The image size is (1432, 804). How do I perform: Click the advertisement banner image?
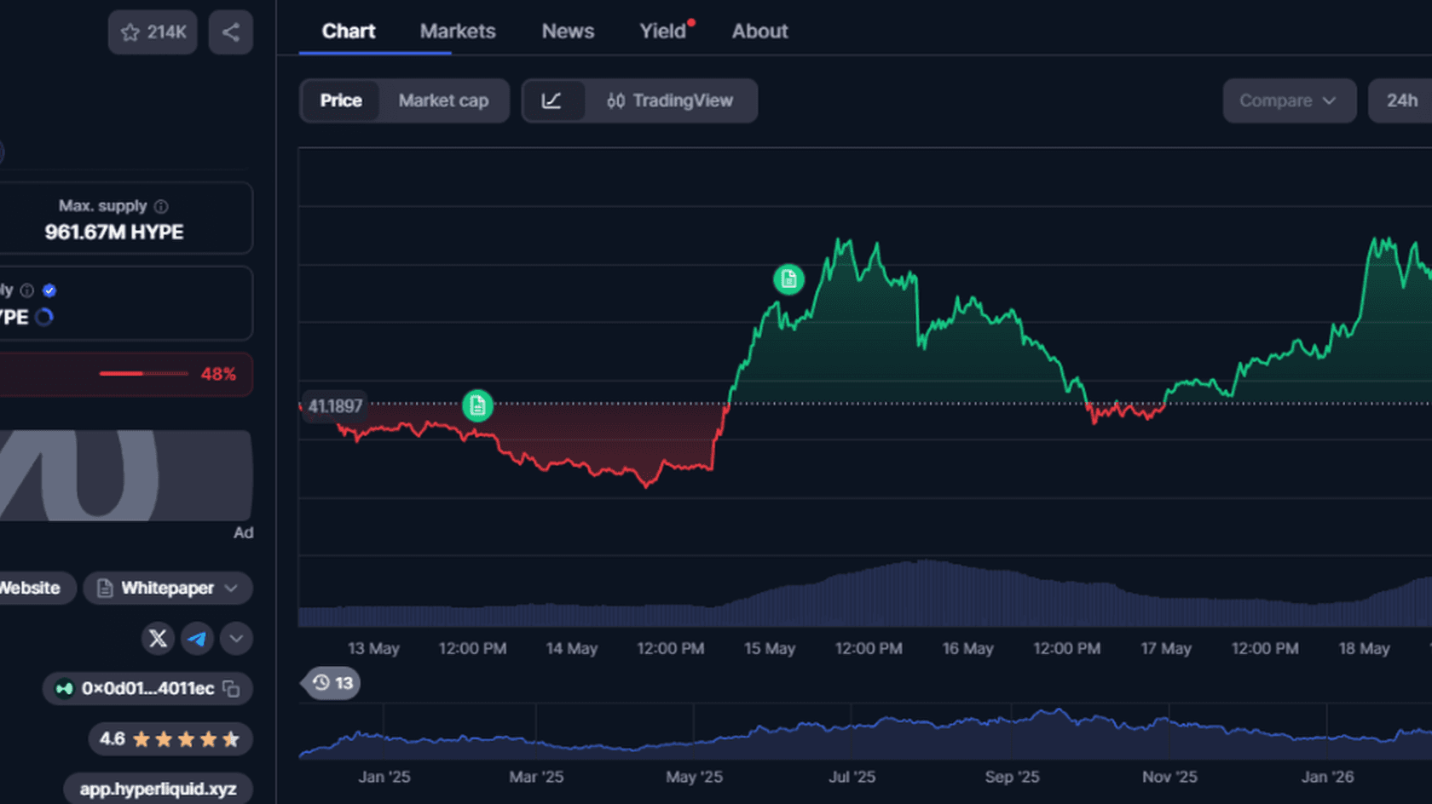[126, 475]
